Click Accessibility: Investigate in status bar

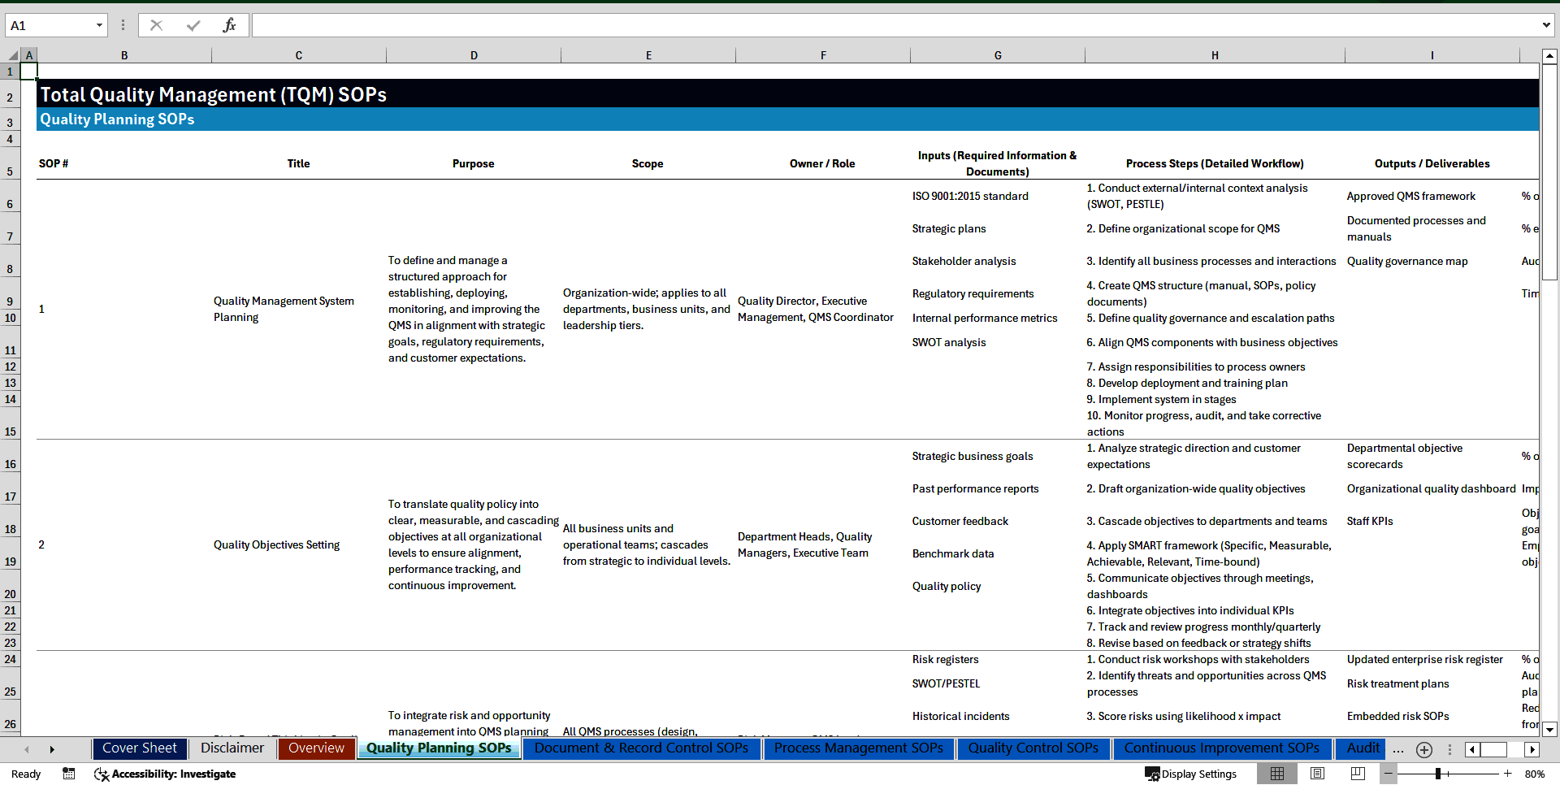click(x=165, y=774)
